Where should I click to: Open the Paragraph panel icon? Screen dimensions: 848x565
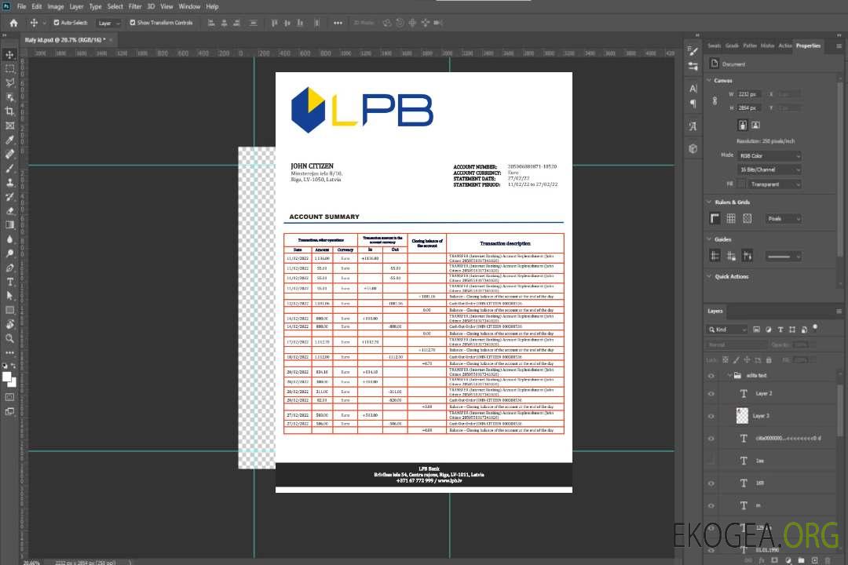tap(693, 104)
